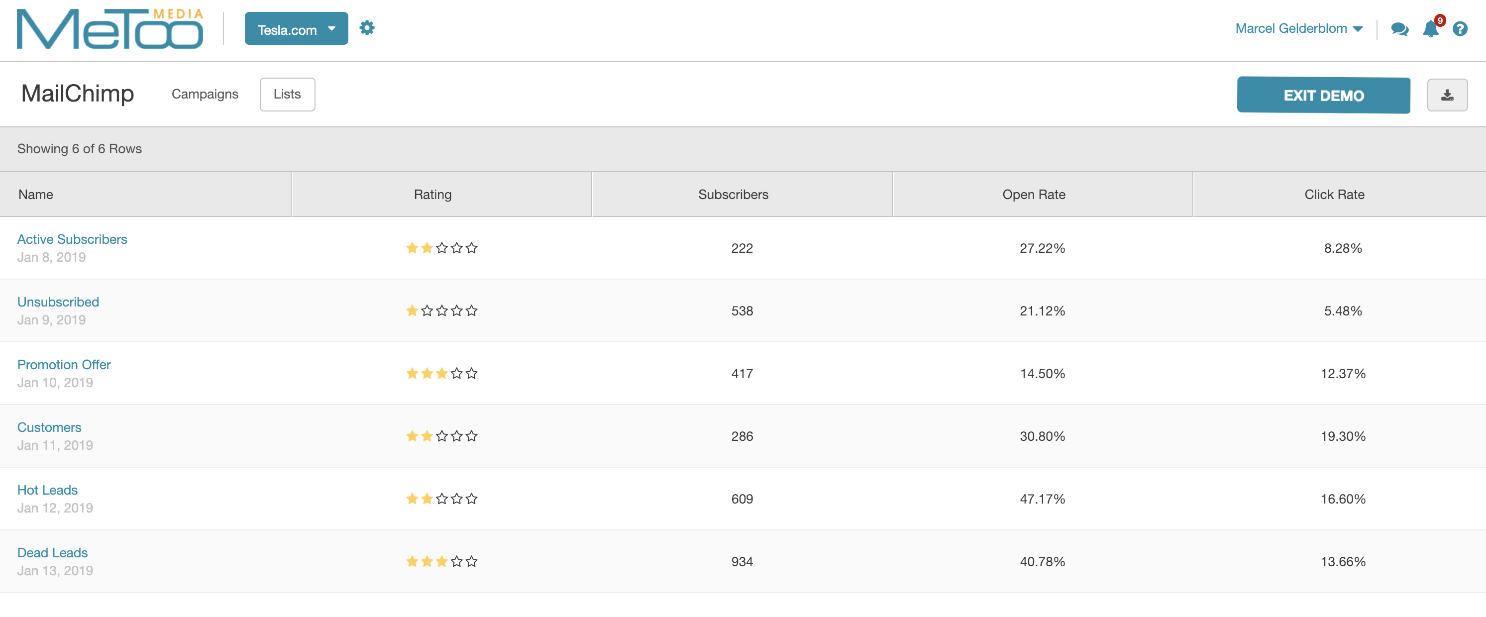Sort by the Name column header
The image size is (1486, 617).
(x=145, y=195)
